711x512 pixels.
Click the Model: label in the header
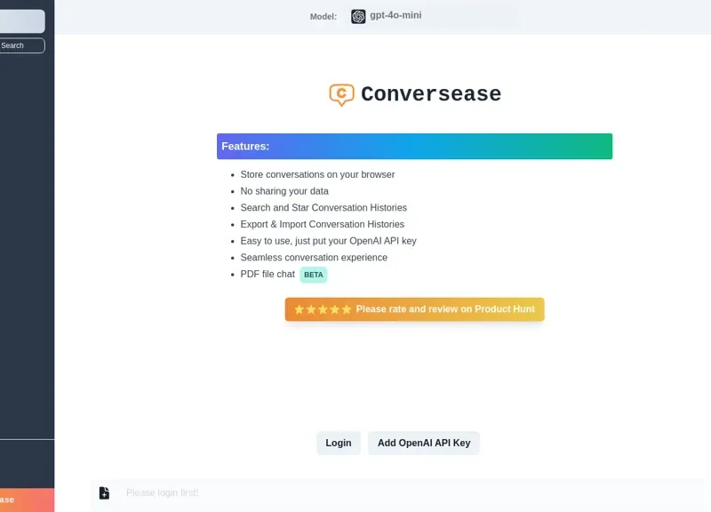click(324, 17)
